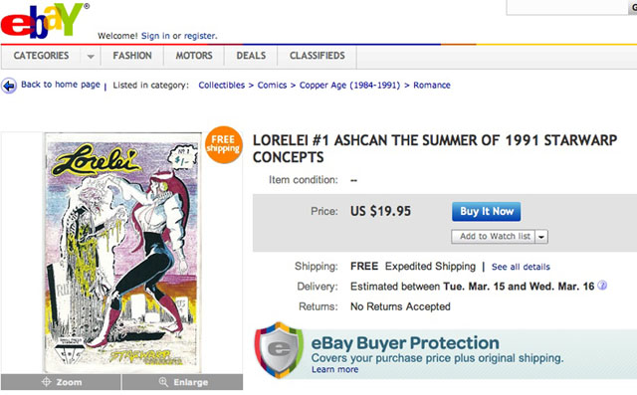This screenshot has width=637, height=395.
Task: Click the Enlarge magnifier icon
Action: [163, 382]
